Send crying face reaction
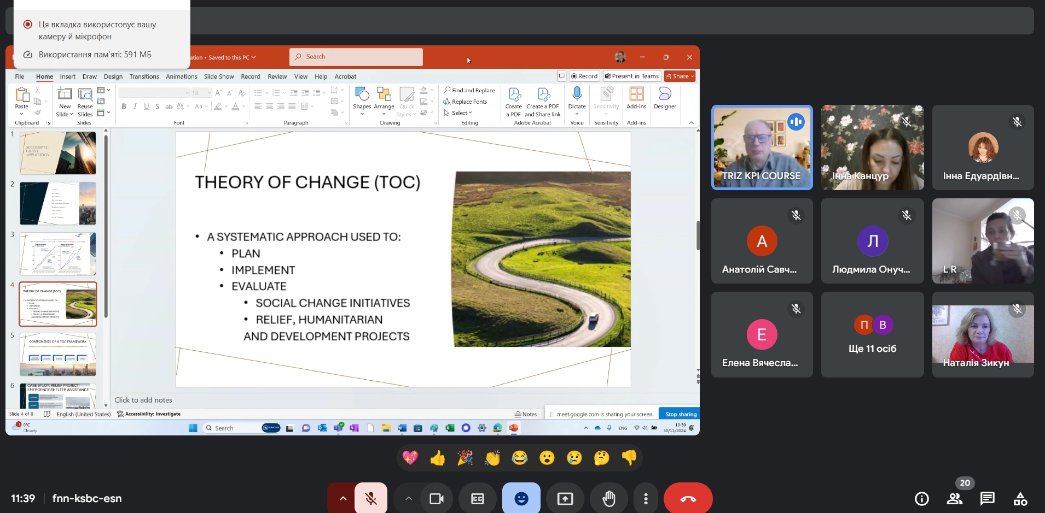 574,457
